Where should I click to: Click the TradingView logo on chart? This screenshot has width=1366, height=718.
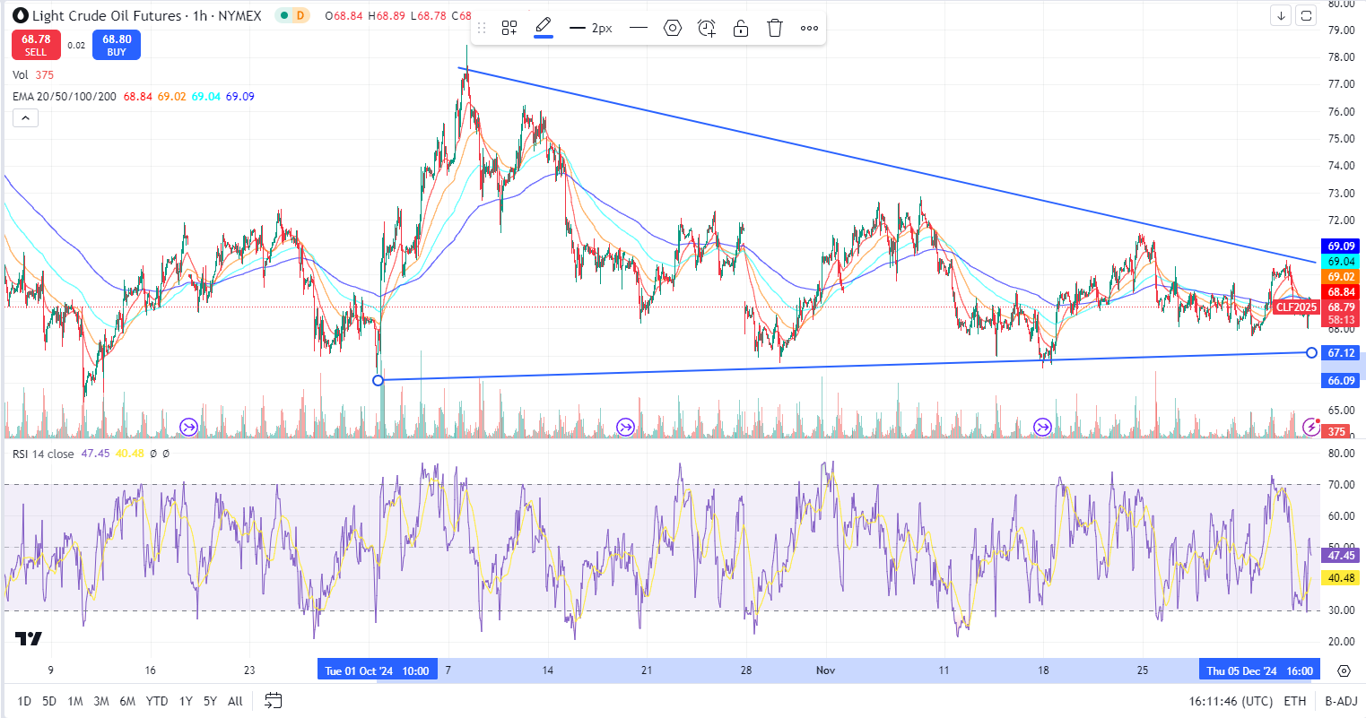click(29, 638)
